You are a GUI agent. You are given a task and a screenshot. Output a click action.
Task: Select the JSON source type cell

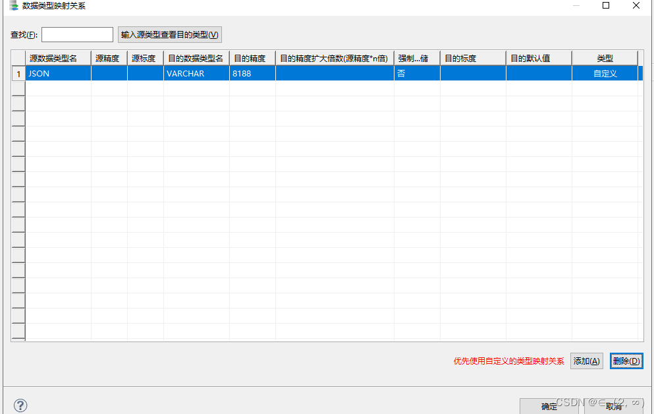(59, 73)
